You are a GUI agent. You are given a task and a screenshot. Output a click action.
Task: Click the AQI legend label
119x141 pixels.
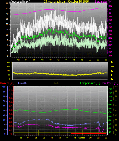tap(56, 83)
